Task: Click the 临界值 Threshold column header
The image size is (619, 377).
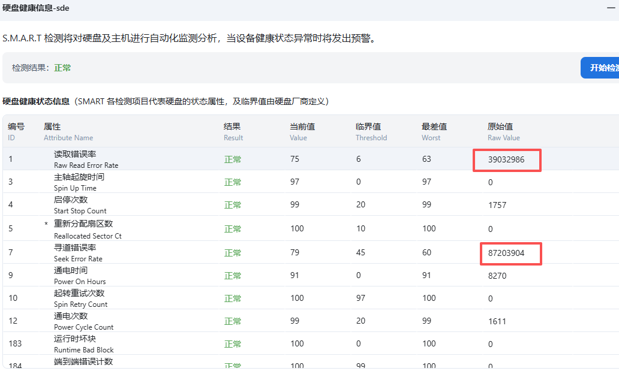Action: point(371,132)
